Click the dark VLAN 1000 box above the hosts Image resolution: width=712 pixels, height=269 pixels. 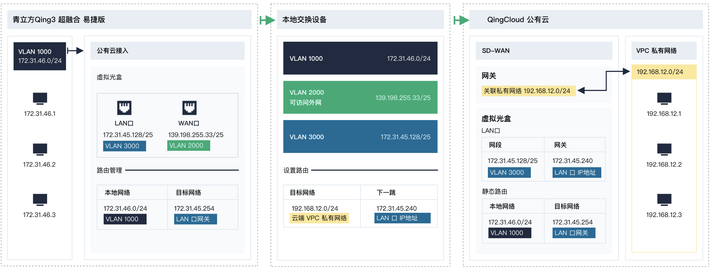click(40, 56)
